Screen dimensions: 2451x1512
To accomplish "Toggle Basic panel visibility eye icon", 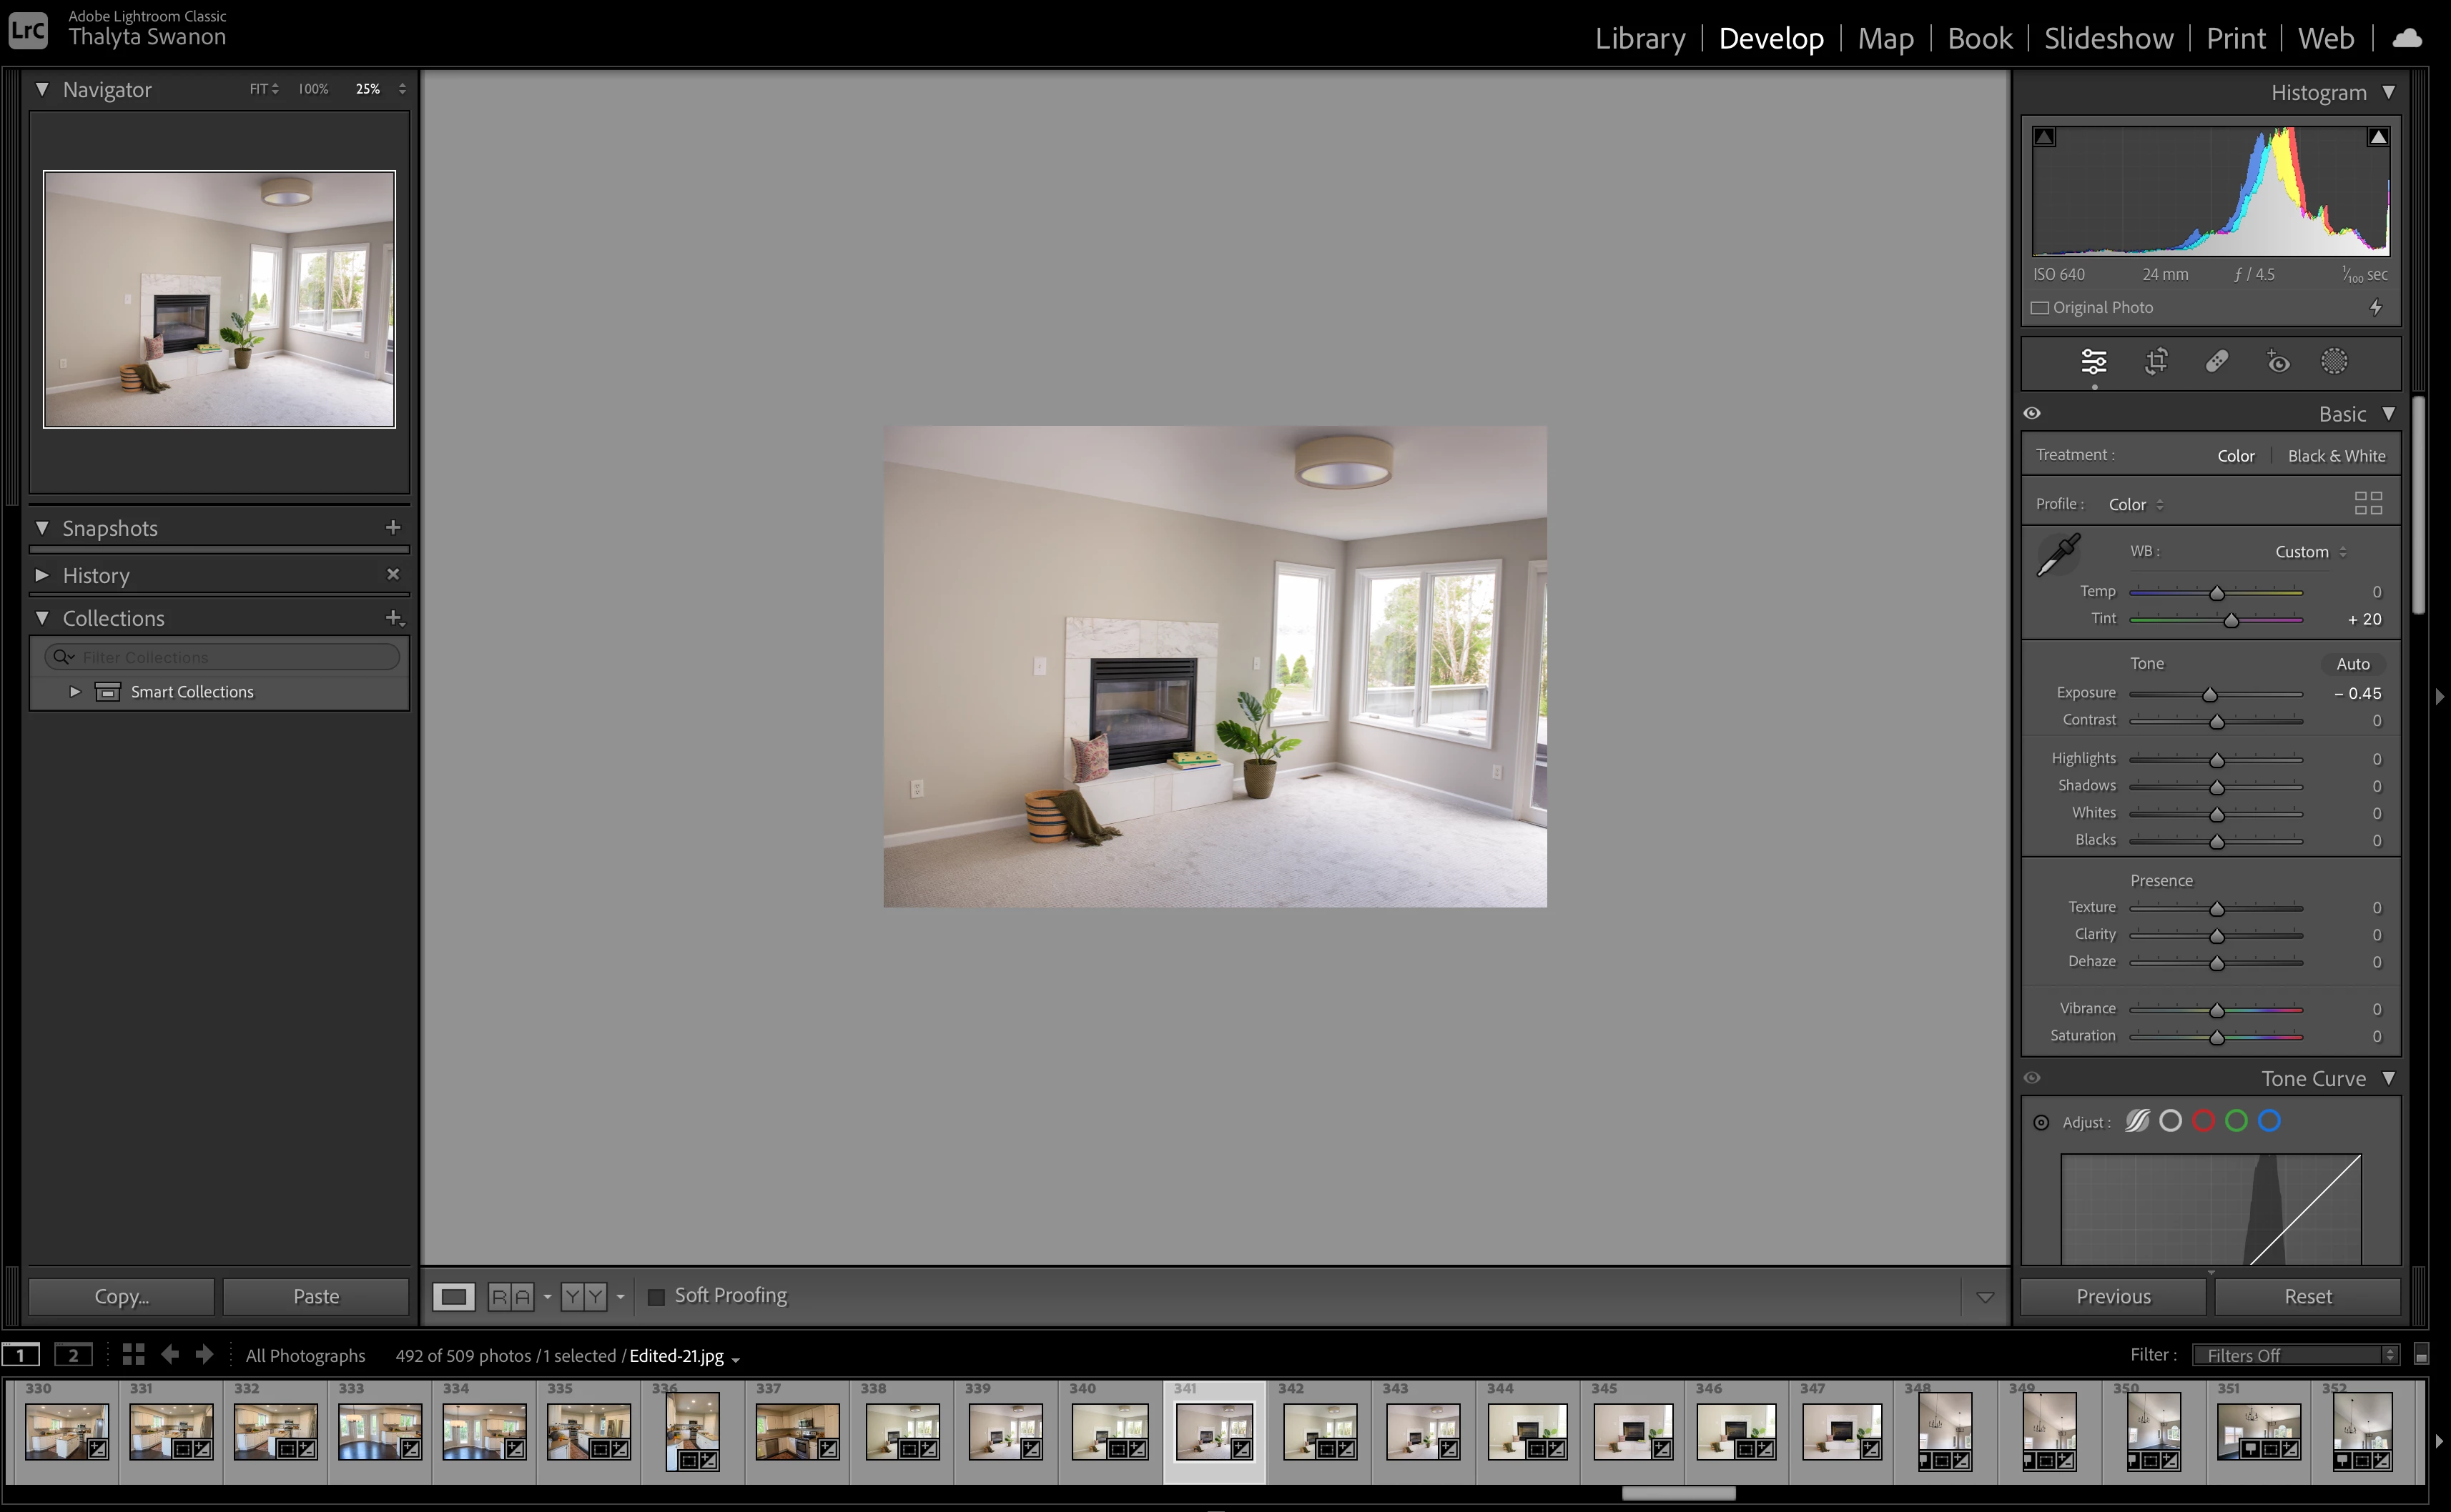I will pyautogui.click(x=2032, y=413).
